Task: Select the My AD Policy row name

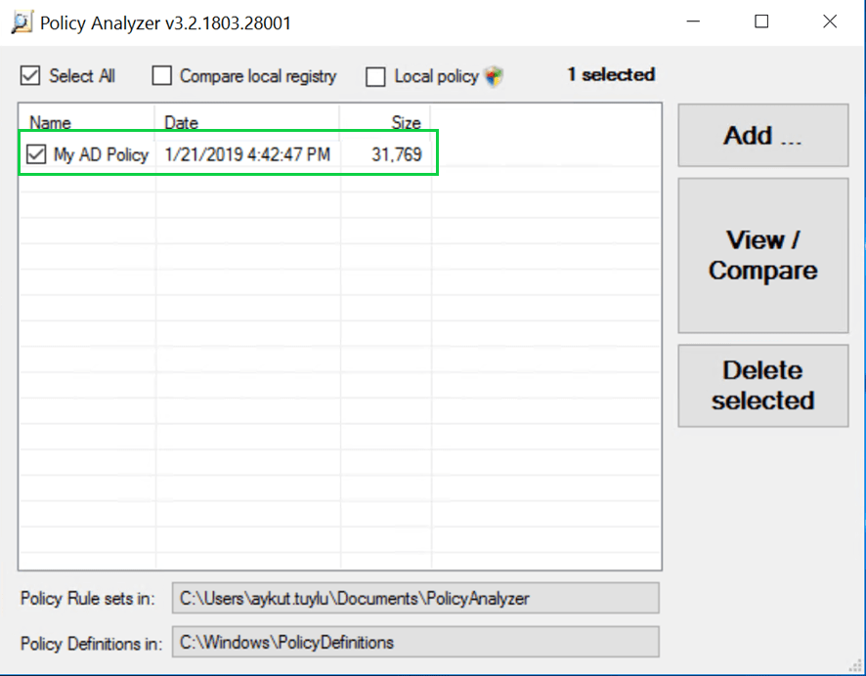Action: pyautogui.click(x=101, y=154)
